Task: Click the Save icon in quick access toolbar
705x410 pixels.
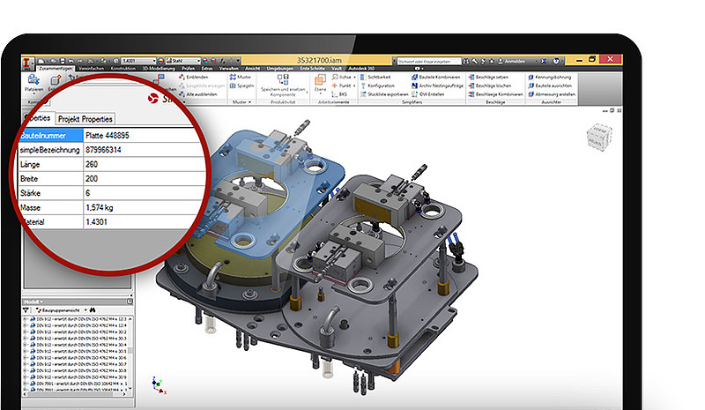Action: point(63,61)
